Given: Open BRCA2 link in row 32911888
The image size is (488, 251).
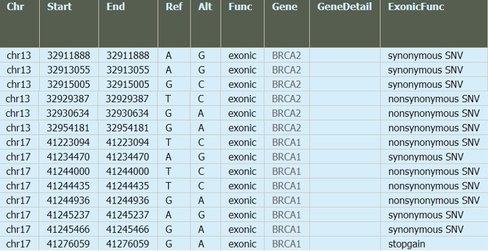Looking at the screenshot, I should click(286, 55).
